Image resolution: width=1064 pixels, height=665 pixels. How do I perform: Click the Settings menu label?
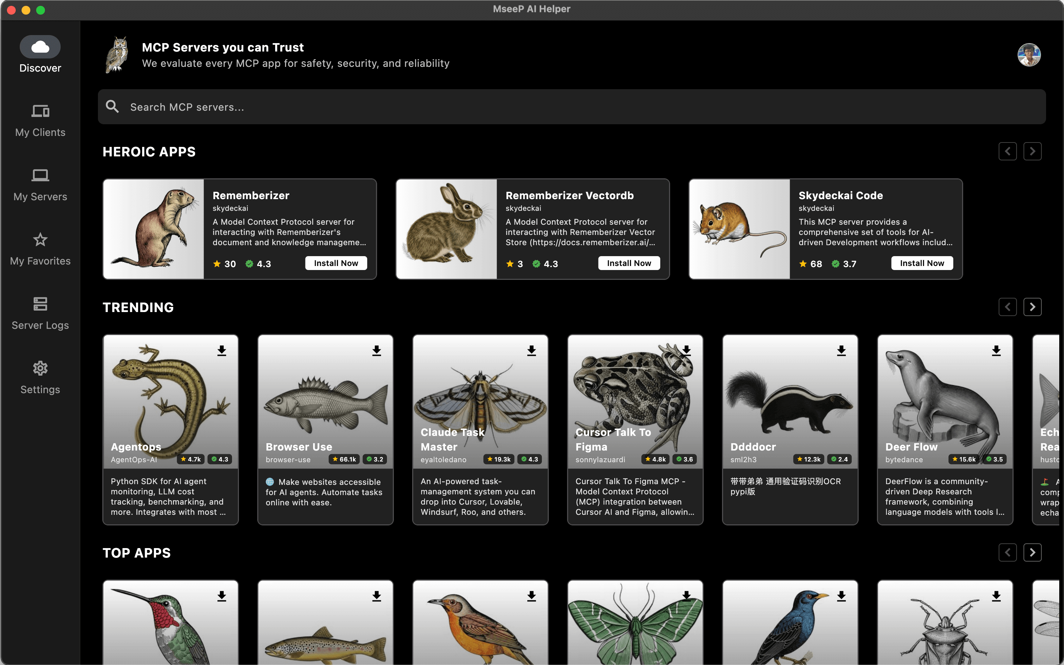(x=40, y=389)
